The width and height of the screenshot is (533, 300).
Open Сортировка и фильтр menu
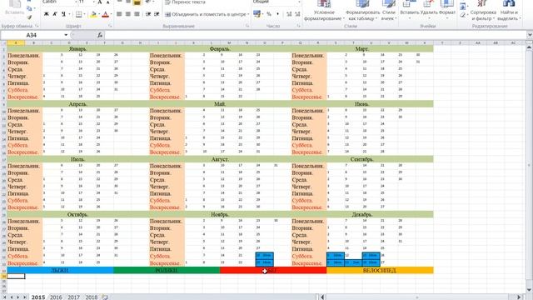tap(483, 11)
